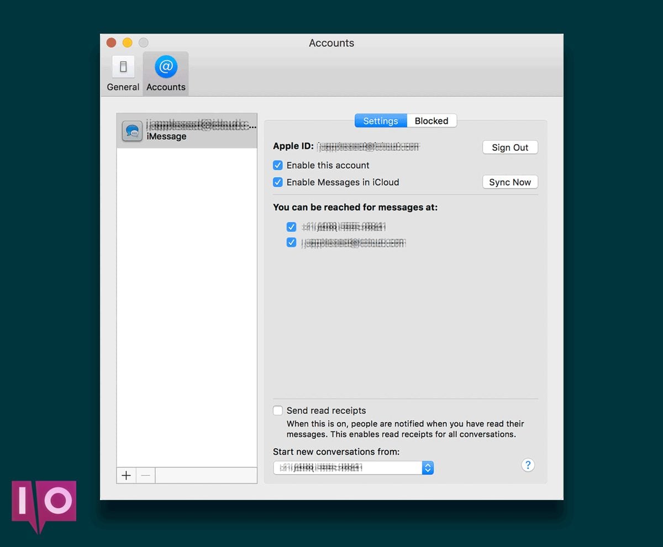Image resolution: width=663 pixels, height=547 pixels.
Task: Remove account with the minus button
Action: click(145, 476)
